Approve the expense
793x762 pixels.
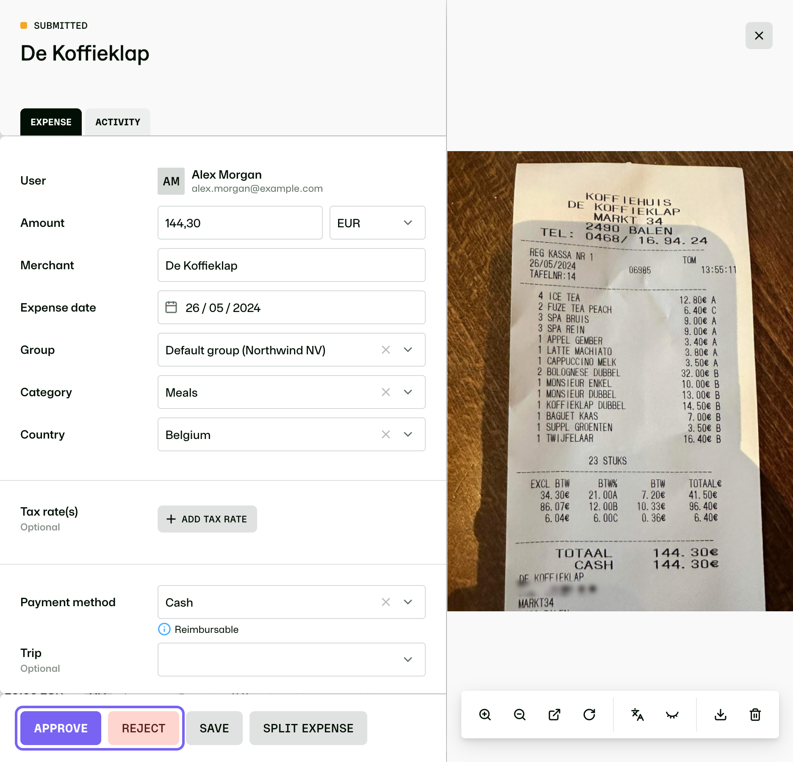pos(61,728)
